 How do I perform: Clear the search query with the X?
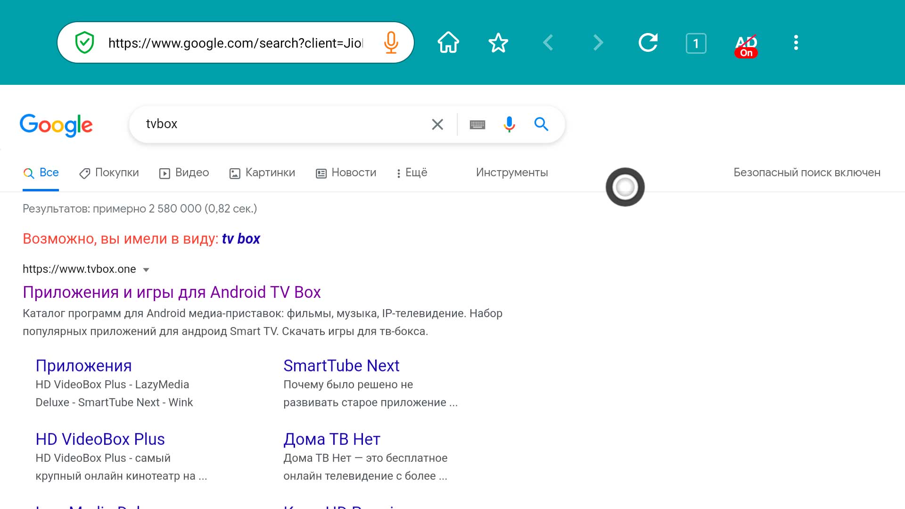pyautogui.click(x=437, y=124)
